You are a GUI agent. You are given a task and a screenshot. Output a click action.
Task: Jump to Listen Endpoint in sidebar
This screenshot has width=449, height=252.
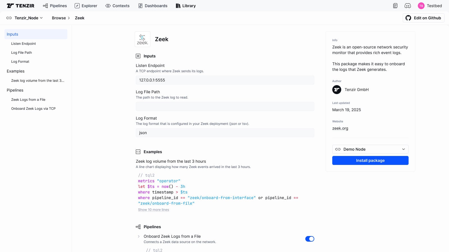click(x=24, y=44)
